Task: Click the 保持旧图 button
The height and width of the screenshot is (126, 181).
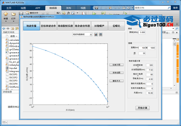Action: [x=116, y=73]
